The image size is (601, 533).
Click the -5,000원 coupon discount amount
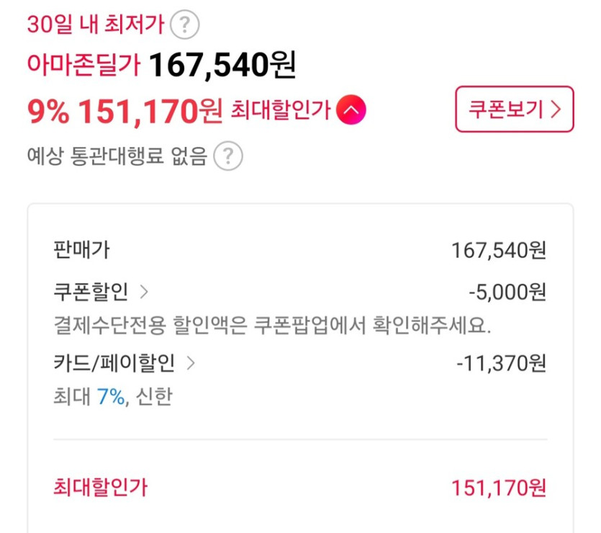[507, 292]
